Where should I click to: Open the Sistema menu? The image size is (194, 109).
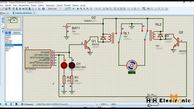75,5
